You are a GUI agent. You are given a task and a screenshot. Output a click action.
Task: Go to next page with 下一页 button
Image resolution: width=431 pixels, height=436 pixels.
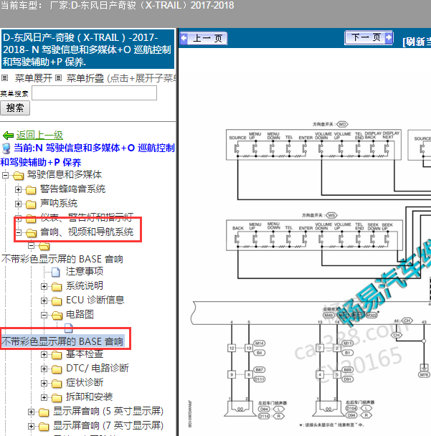[369, 37]
